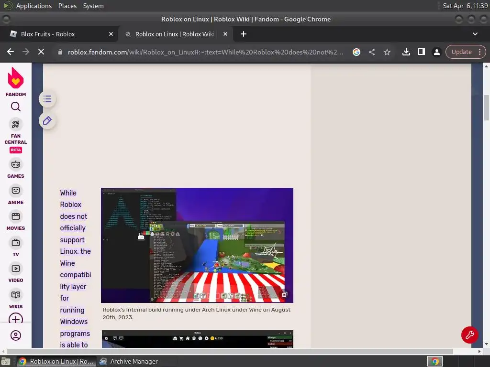Open TV section in Fandom sidebar
Image resolution: width=490 pixels, height=367 pixels.
(16, 247)
